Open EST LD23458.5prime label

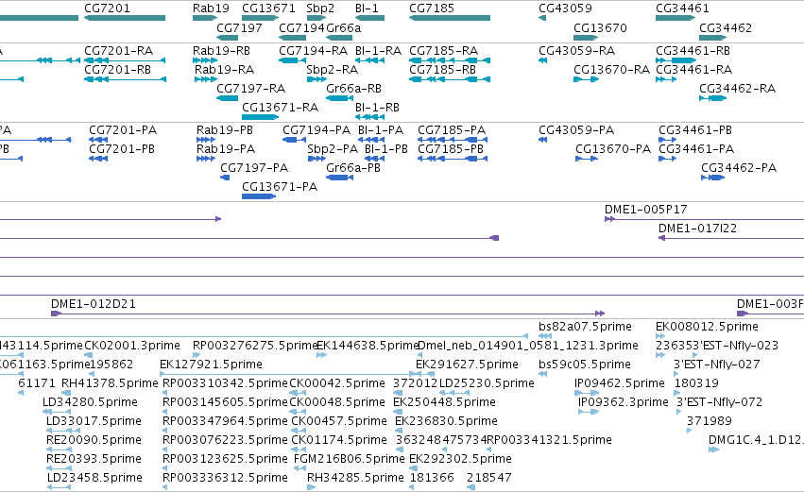click(94, 478)
